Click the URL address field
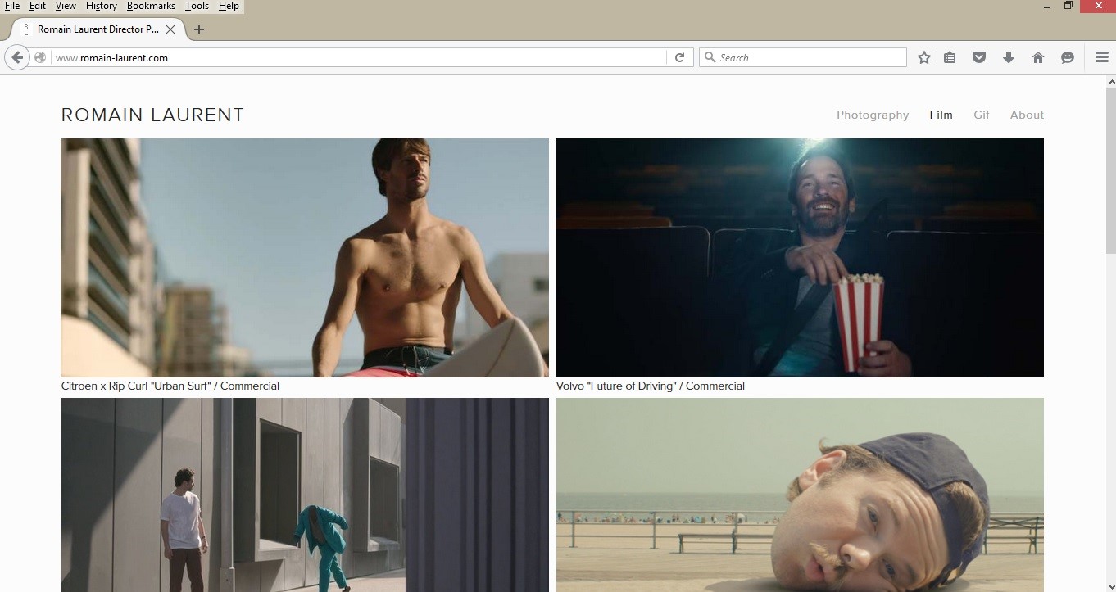Image resolution: width=1116 pixels, height=592 pixels. [360, 57]
